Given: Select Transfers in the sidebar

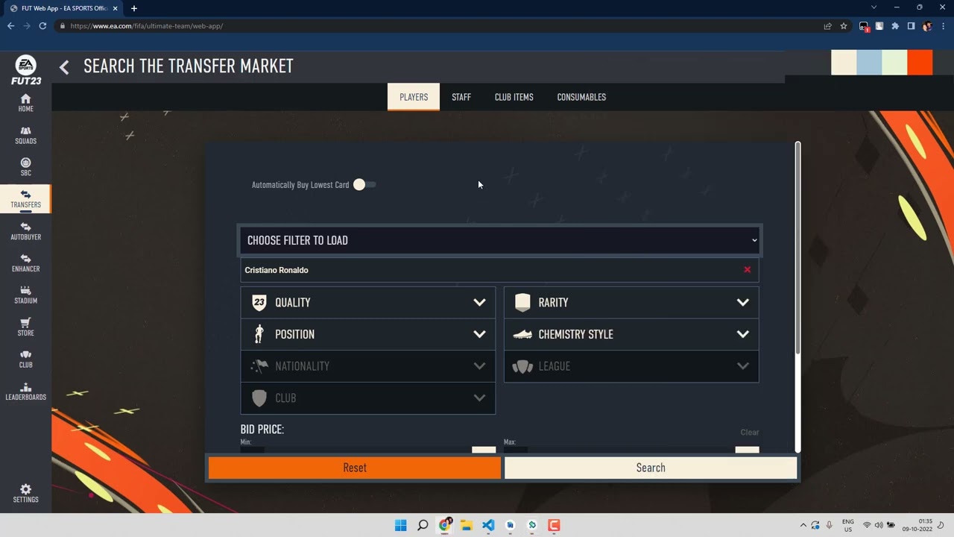Looking at the screenshot, I should coord(25,199).
